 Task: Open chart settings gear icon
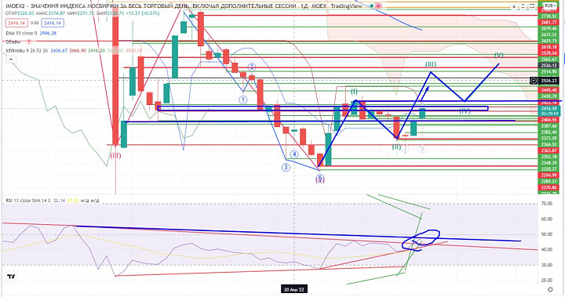pyautogui.click(x=550, y=289)
